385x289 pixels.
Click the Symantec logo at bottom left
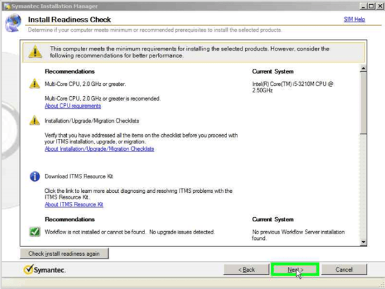(x=45, y=270)
